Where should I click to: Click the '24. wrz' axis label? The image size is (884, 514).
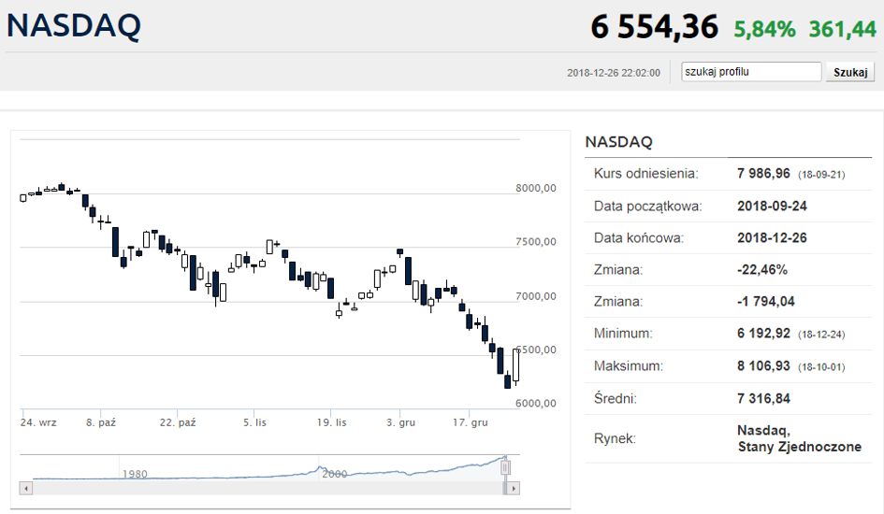[38, 422]
